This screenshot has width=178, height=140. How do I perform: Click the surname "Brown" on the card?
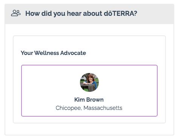pyautogui.click(x=95, y=100)
